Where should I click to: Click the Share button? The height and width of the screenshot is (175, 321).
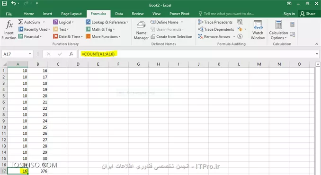tap(308, 14)
